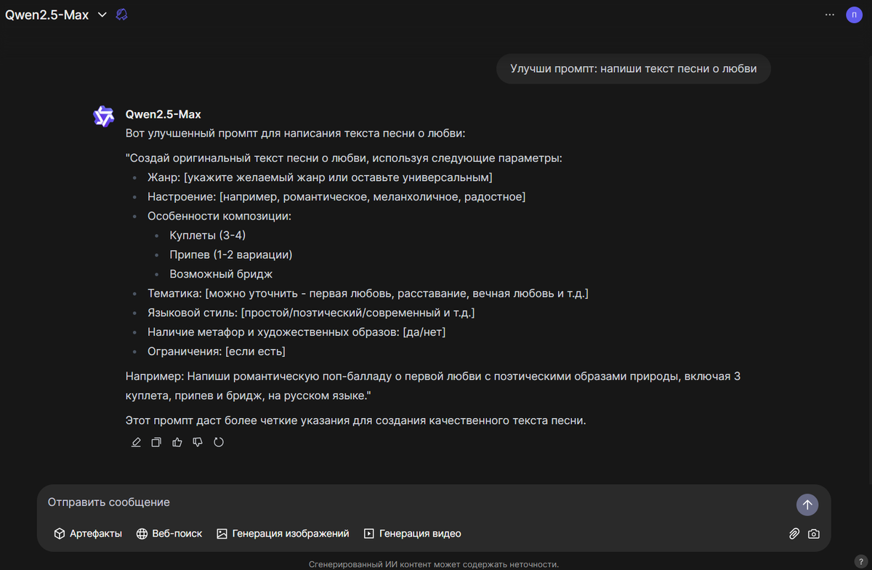Click the edit pencil icon under the response
The height and width of the screenshot is (570, 872).
136,442
